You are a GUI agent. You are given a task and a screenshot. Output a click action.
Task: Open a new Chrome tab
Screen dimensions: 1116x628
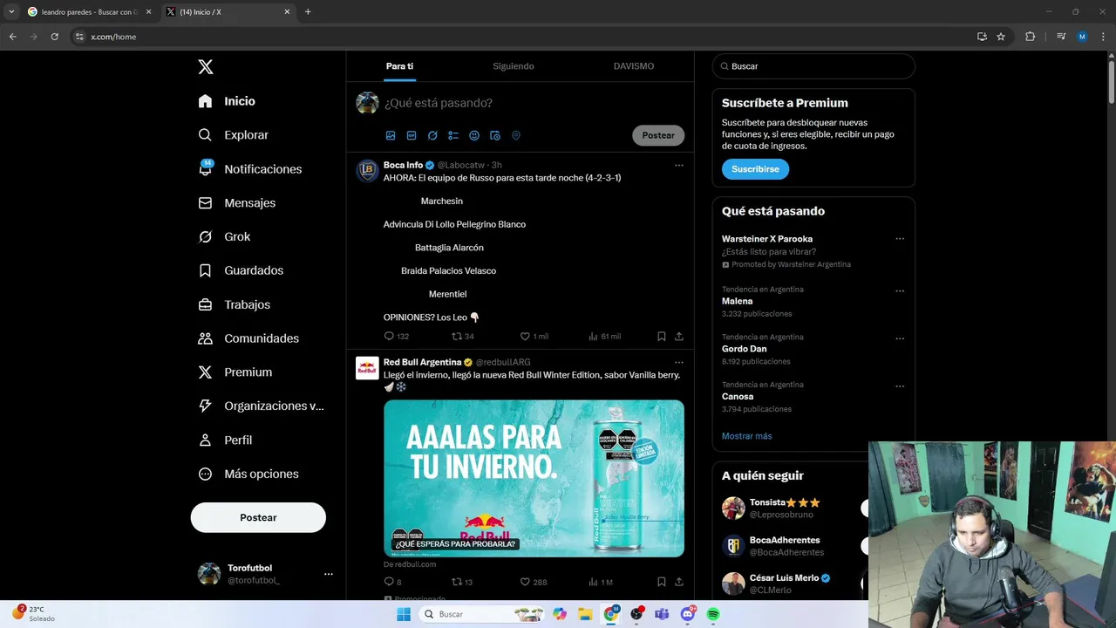(x=308, y=12)
